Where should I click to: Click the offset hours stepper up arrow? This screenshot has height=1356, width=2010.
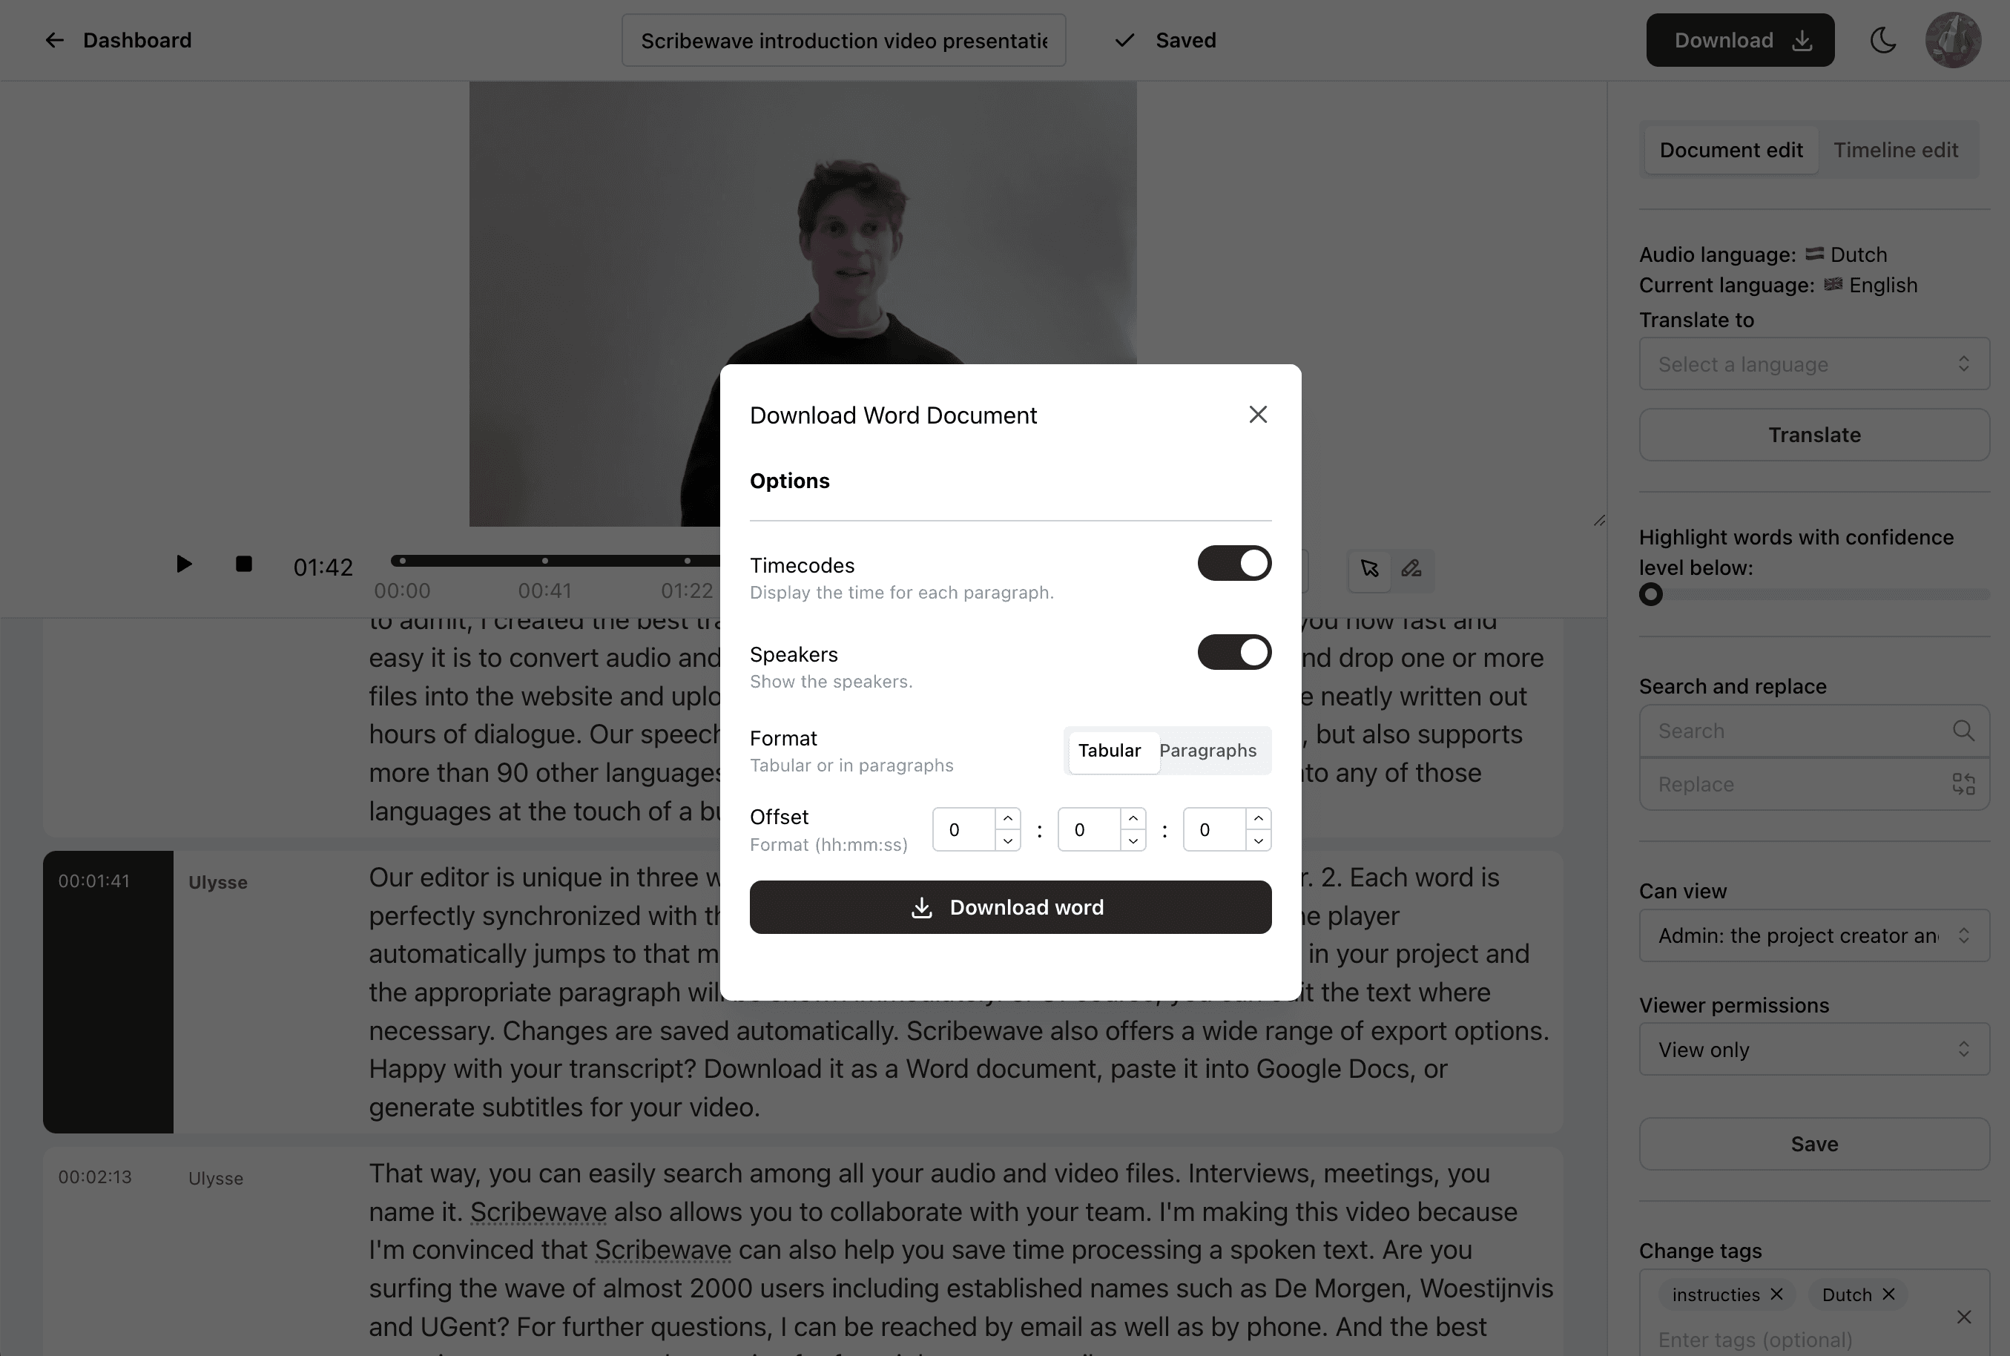click(x=1007, y=819)
